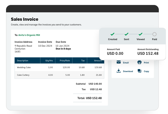Sort by Description column header

click(23, 61)
